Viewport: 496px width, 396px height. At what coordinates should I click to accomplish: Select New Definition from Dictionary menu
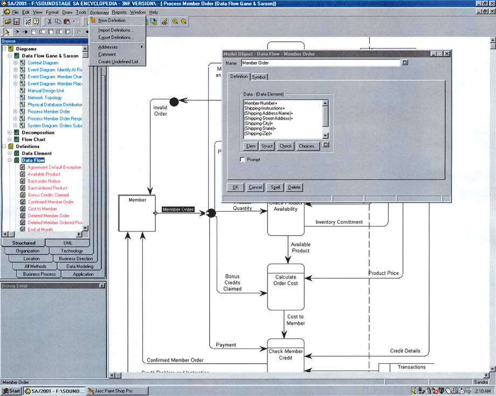[x=118, y=20]
